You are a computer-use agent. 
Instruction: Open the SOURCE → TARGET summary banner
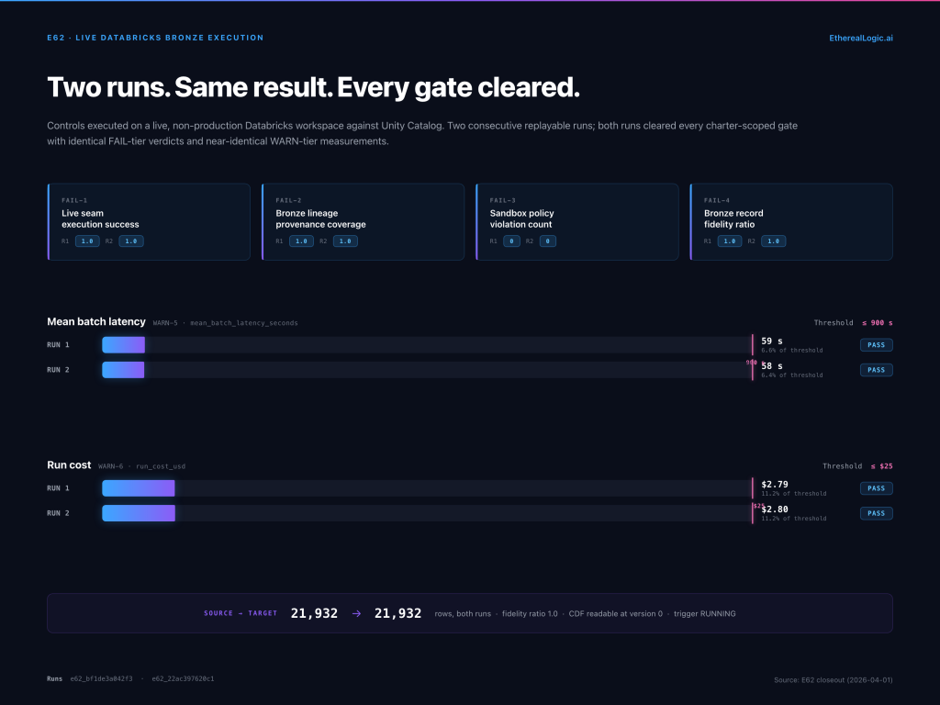point(470,612)
